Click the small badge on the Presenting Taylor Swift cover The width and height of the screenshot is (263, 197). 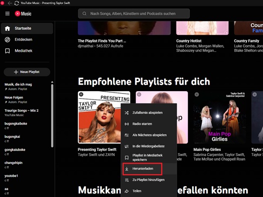[81, 94]
